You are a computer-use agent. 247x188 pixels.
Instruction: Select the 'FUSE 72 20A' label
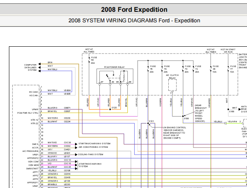click(198, 69)
